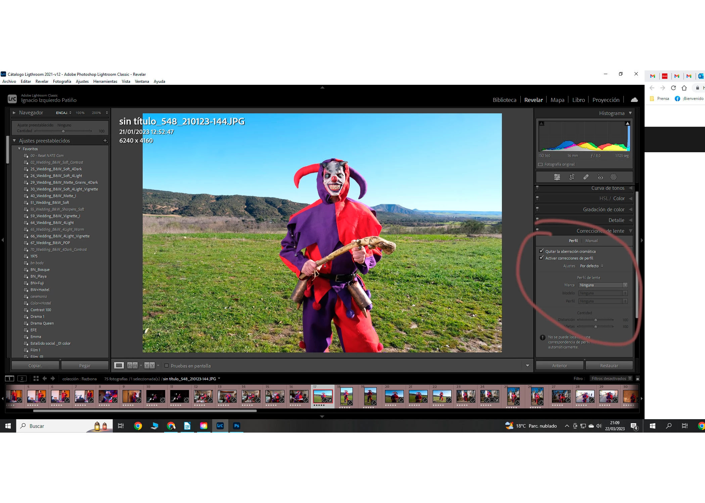Open the Masking circle tool

[613, 177]
